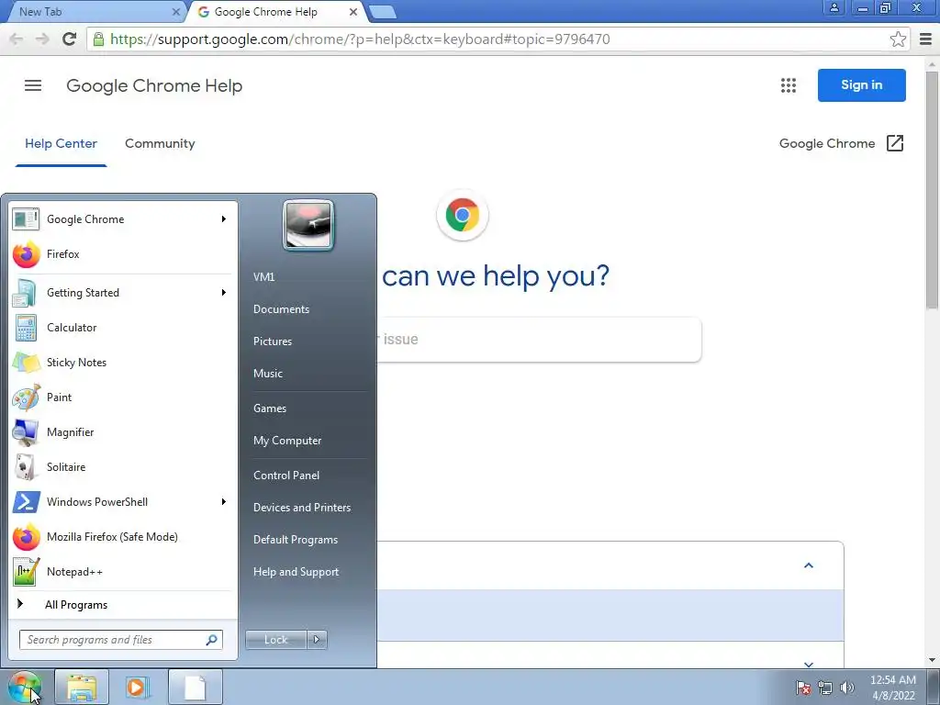Expand the lower help topic chevron

click(x=808, y=664)
